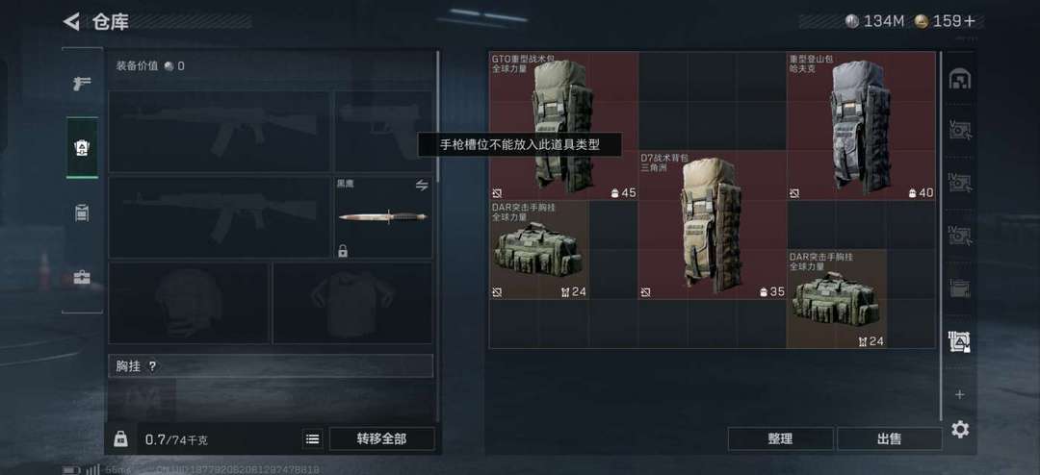Screen dimensions: 1040x475
Task: Open the list view icon beside 转移全部
Action: 312,438
